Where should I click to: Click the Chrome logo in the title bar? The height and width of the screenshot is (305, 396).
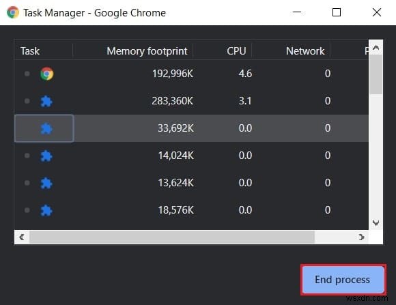point(13,12)
